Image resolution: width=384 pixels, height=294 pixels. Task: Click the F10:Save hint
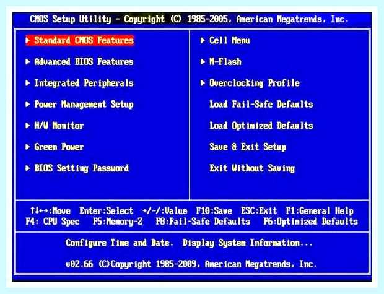pos(214,211)
